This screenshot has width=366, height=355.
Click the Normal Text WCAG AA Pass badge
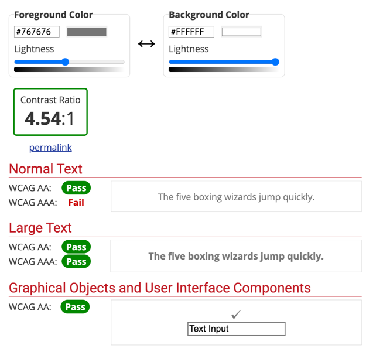tap(76, 188)
